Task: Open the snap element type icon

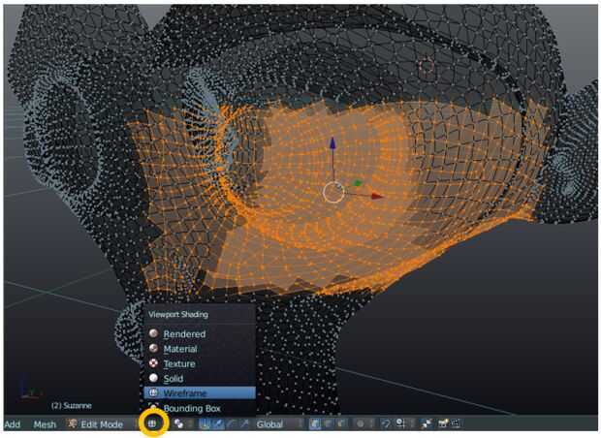Action: 400,423
